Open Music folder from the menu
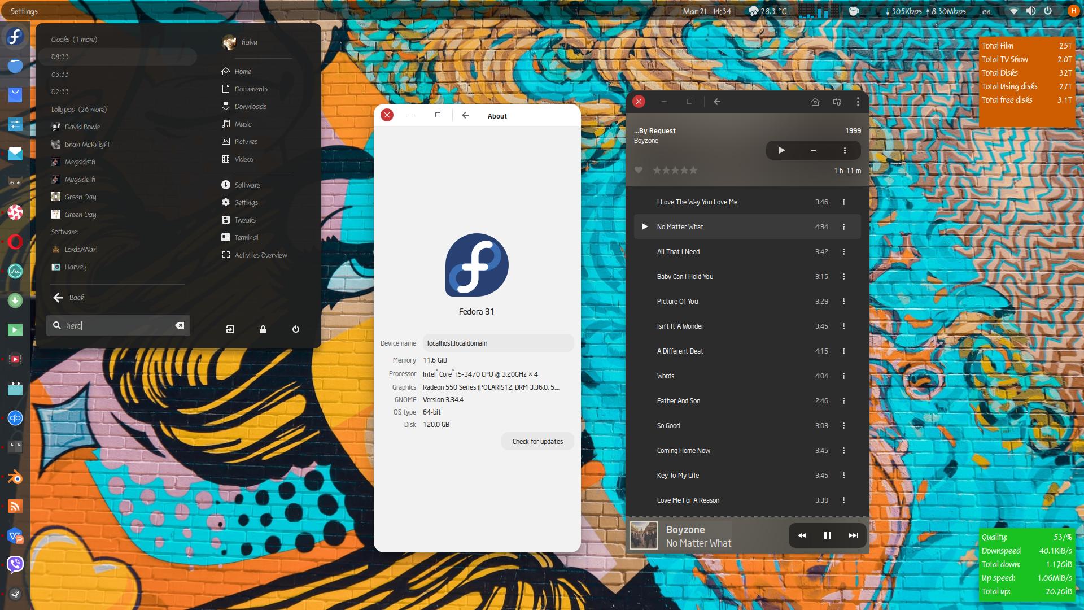 click(237, 124)
